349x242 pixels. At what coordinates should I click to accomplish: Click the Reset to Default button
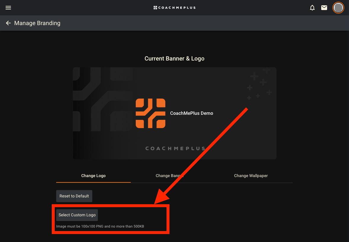point(74,196)
